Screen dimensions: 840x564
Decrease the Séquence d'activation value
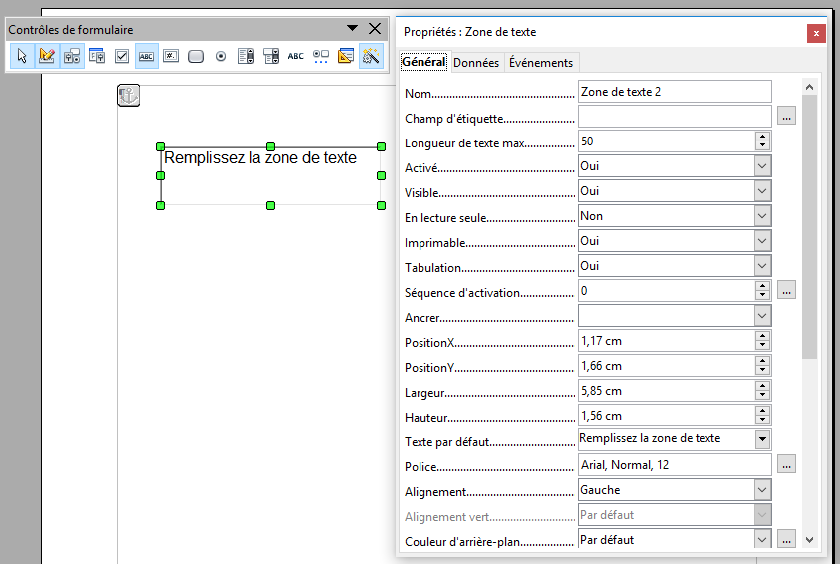tap(762, 296)
